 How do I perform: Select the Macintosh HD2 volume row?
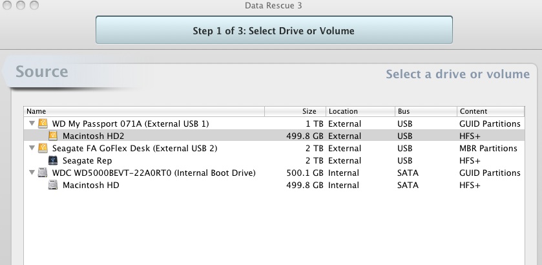(x=274, y=136)
